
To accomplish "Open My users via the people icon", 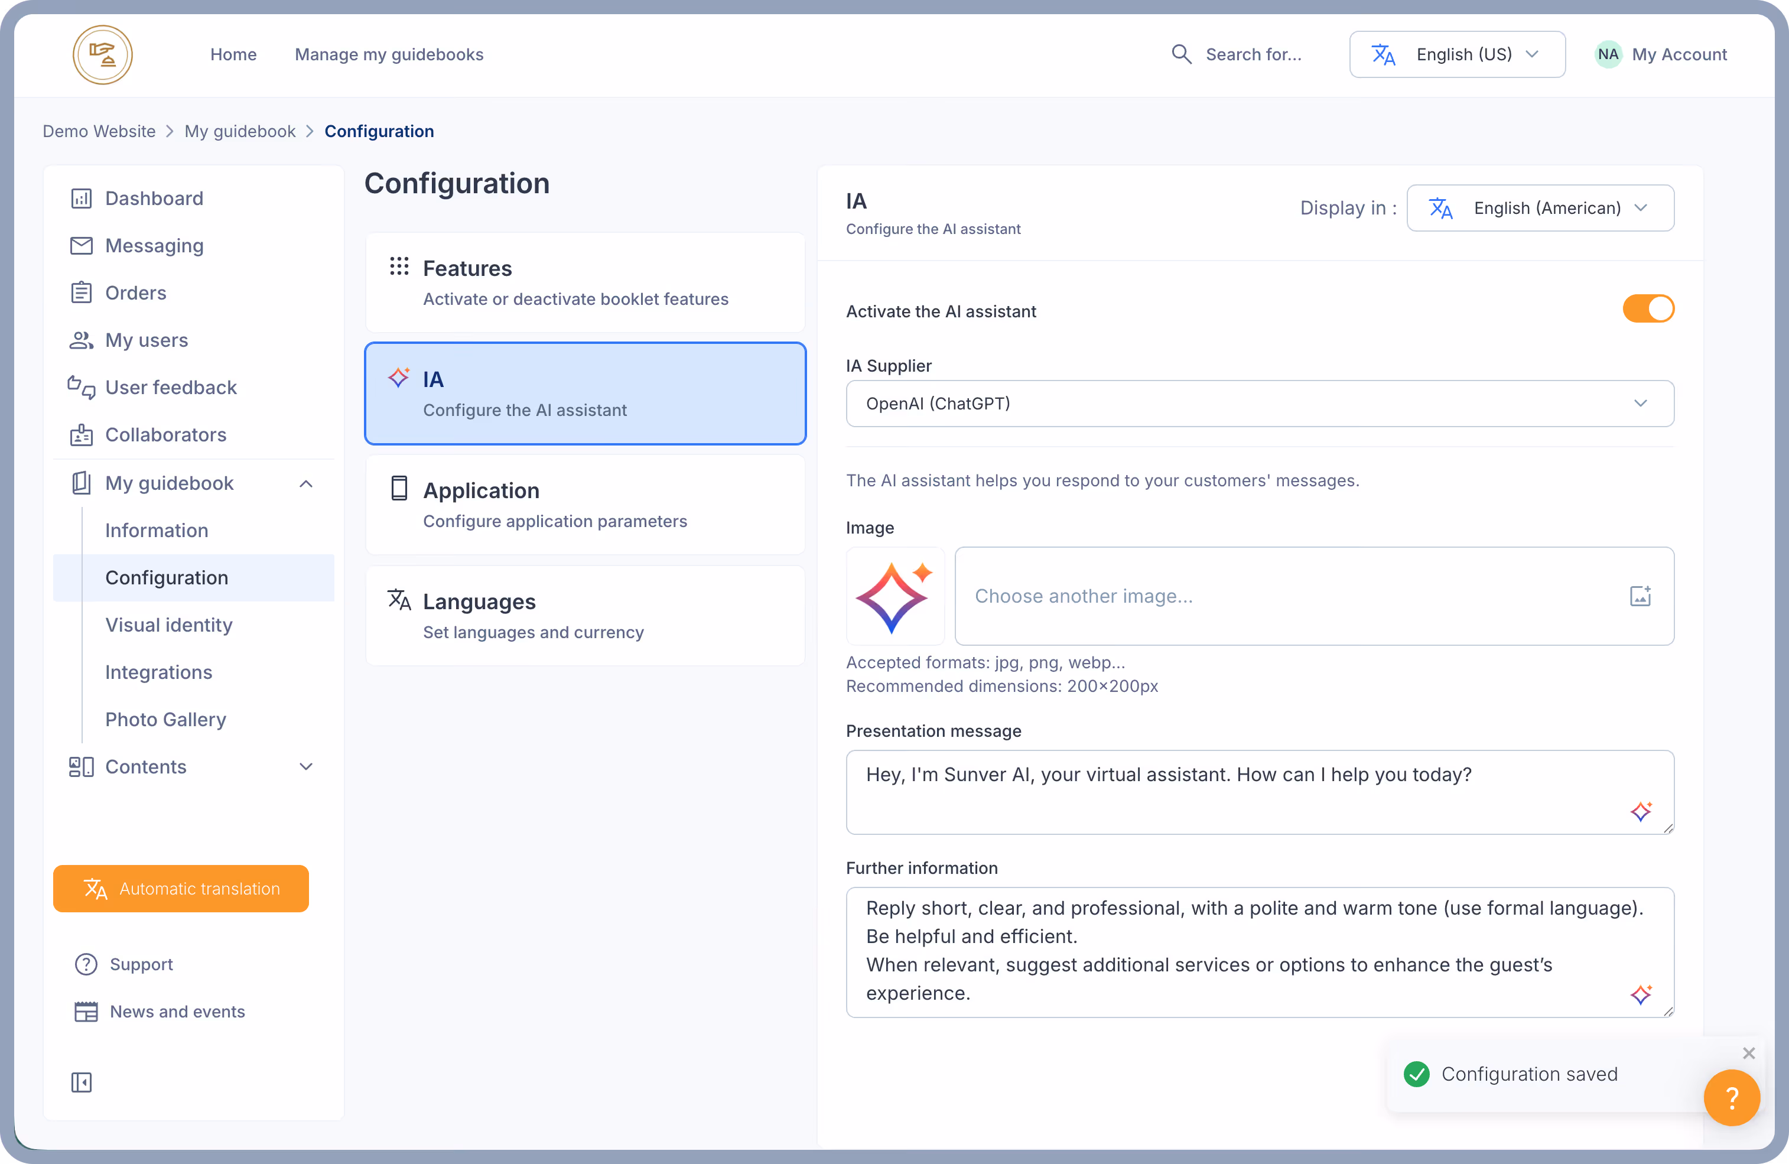I will click(83, 340).
